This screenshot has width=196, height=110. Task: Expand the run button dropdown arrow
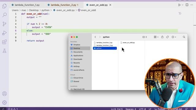pos(183,5)
